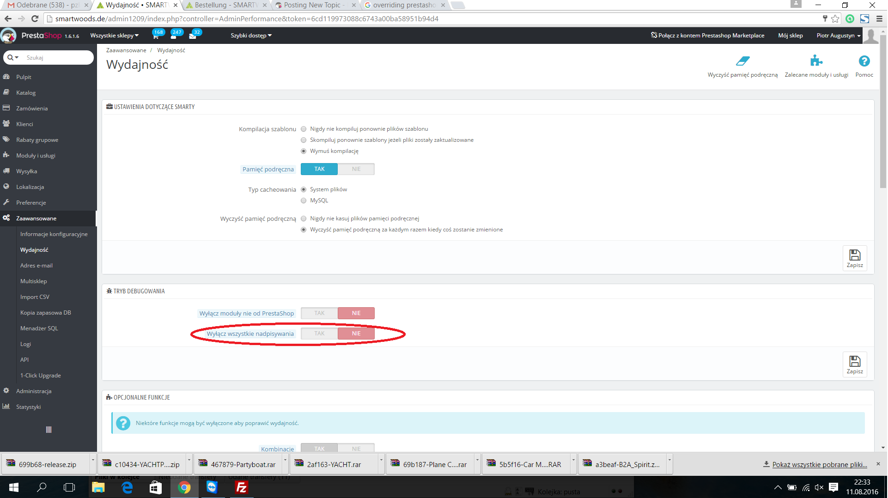This screenshot has width=888, height=498.
Task: Open Windows Store from taskbar
Action: [x=156, y=487]
